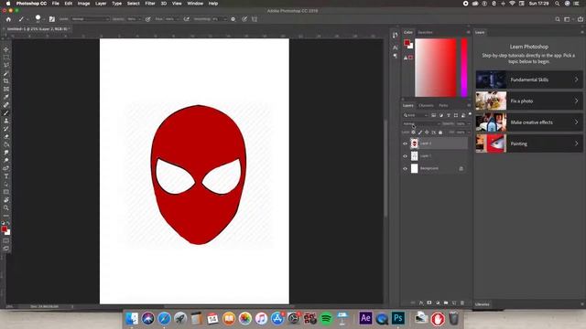This screenshot has height=329, width=586.
Task: Open Spotify from the Dock
Action: coord(326,319)
